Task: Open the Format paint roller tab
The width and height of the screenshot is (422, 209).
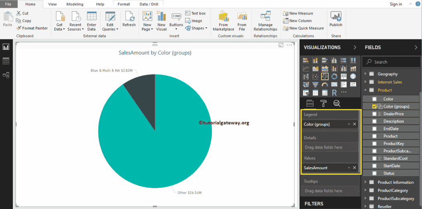Action: tap(324, 103)
